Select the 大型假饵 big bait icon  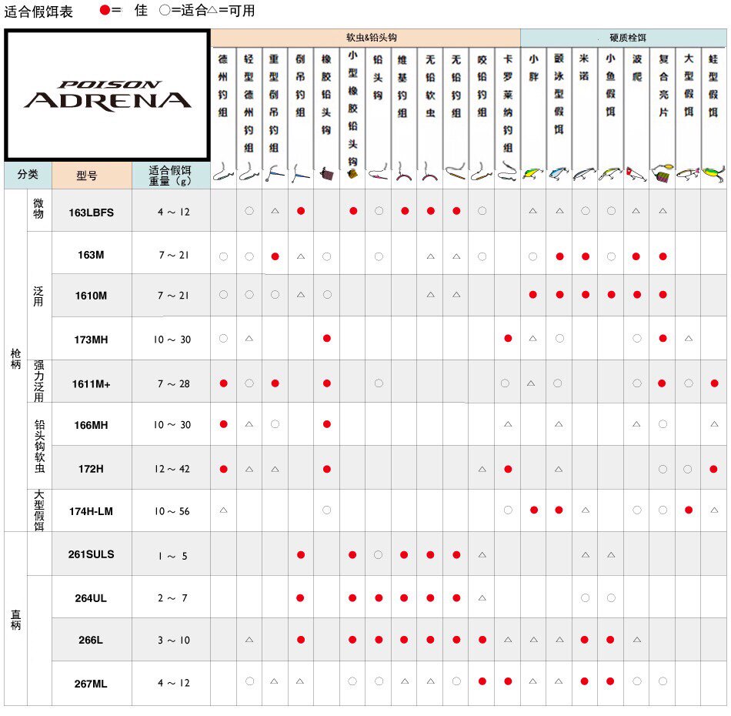point(688,174)
